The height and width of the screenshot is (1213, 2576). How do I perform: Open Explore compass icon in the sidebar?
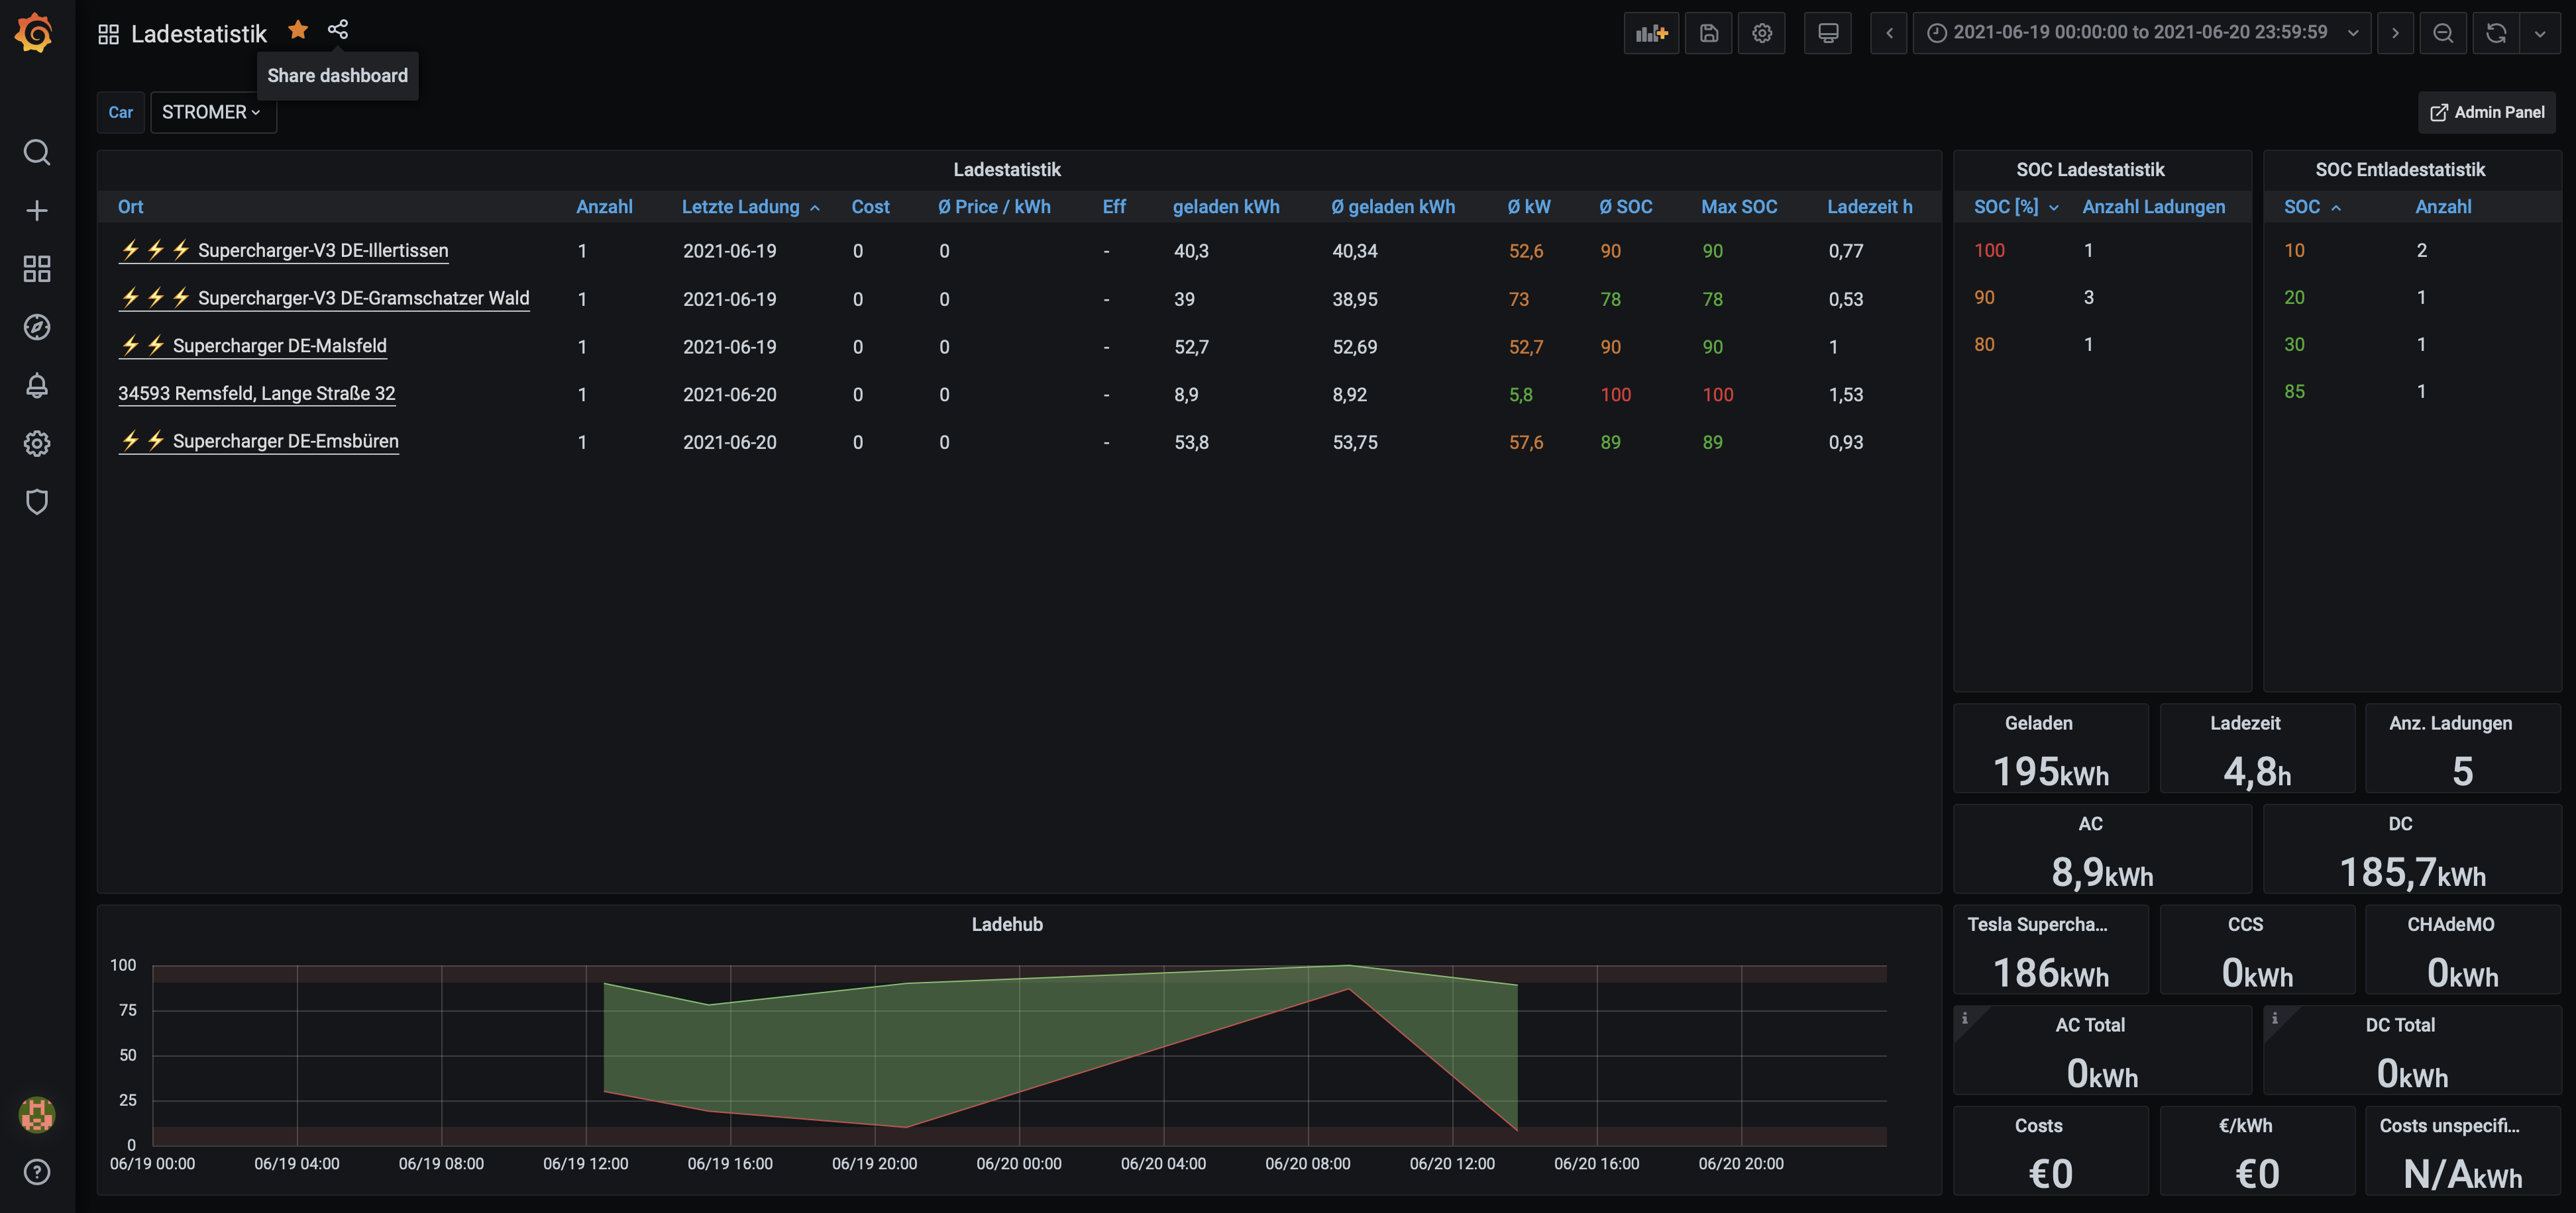37,326
